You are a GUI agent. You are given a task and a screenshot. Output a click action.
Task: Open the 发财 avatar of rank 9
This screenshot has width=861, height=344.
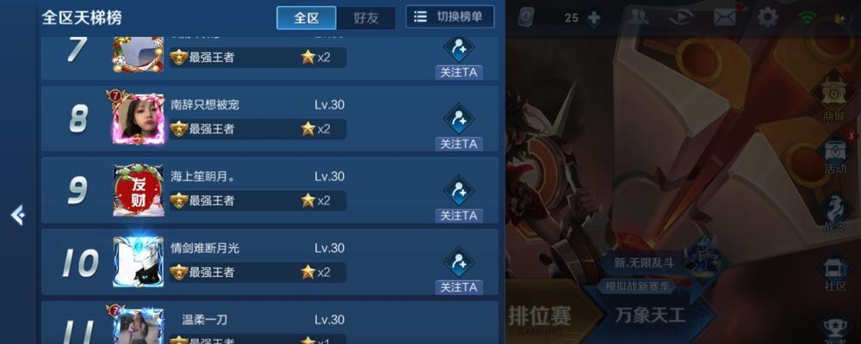point(138,190)
